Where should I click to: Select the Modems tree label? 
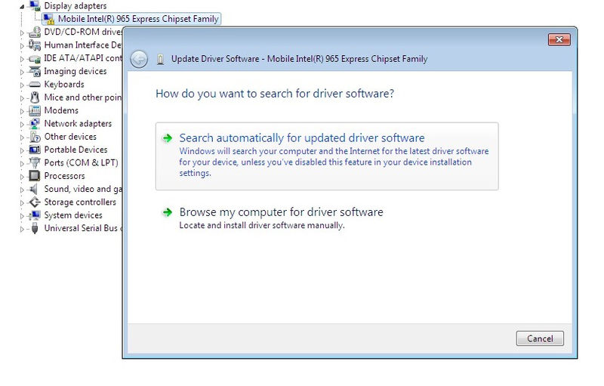[x=61, y=110]
